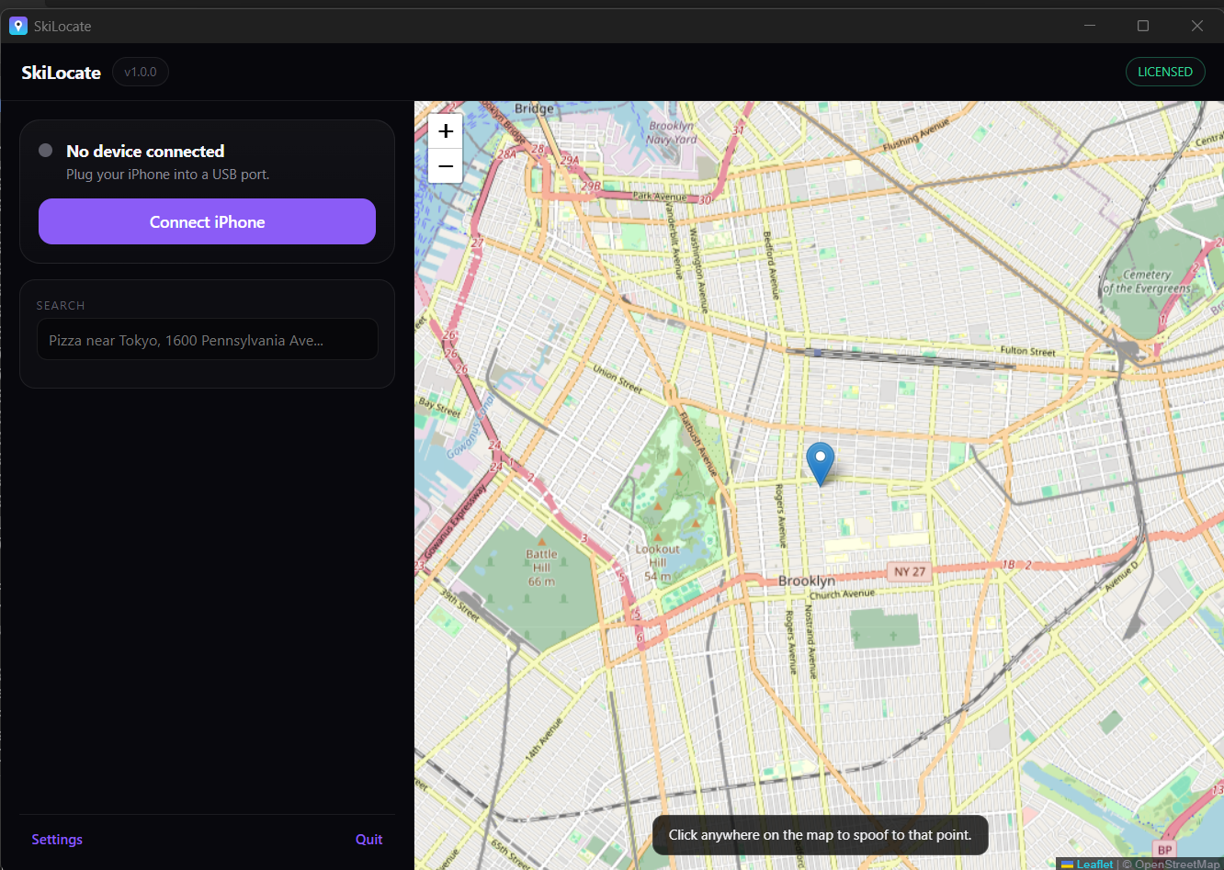Screen dimensions: 1224x870
Task: Click the Flushing Avenue map label
Action: pyautogui.click(x=915, y=135)
